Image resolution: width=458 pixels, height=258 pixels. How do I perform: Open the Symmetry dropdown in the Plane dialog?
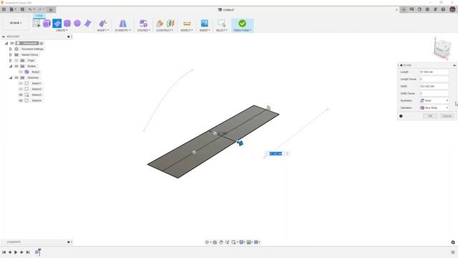coord(434,100)
